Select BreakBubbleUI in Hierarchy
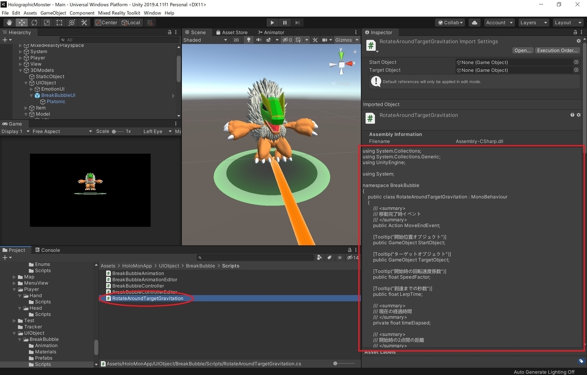This screenshot has height=375, width=587. 58,95
